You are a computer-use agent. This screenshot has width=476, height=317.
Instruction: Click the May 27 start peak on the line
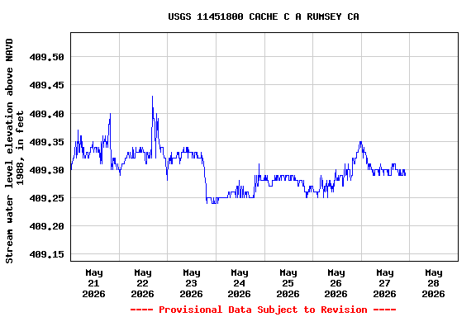[x=360, y=142]
